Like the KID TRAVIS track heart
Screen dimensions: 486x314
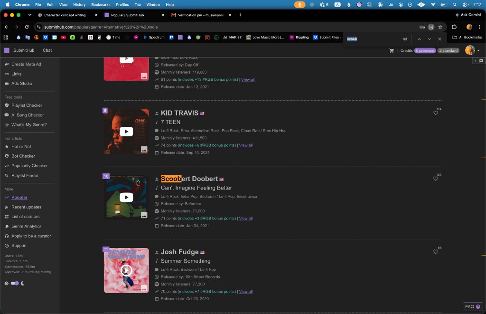tap(436, 113)
